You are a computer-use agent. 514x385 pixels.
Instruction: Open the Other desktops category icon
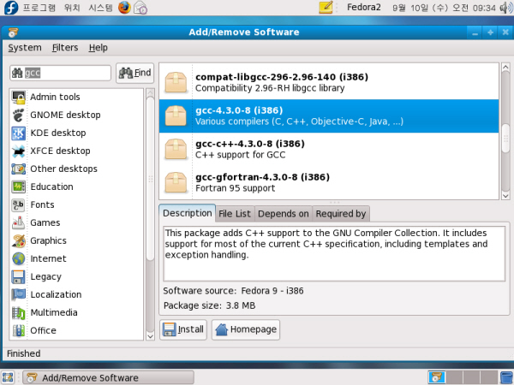tap(18, 169)
